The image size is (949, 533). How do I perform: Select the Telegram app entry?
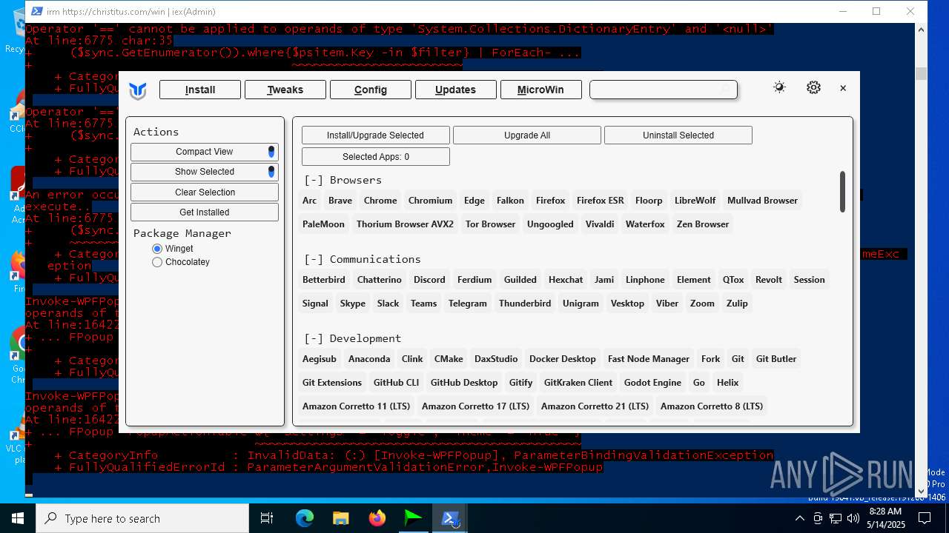click(468, 304)
